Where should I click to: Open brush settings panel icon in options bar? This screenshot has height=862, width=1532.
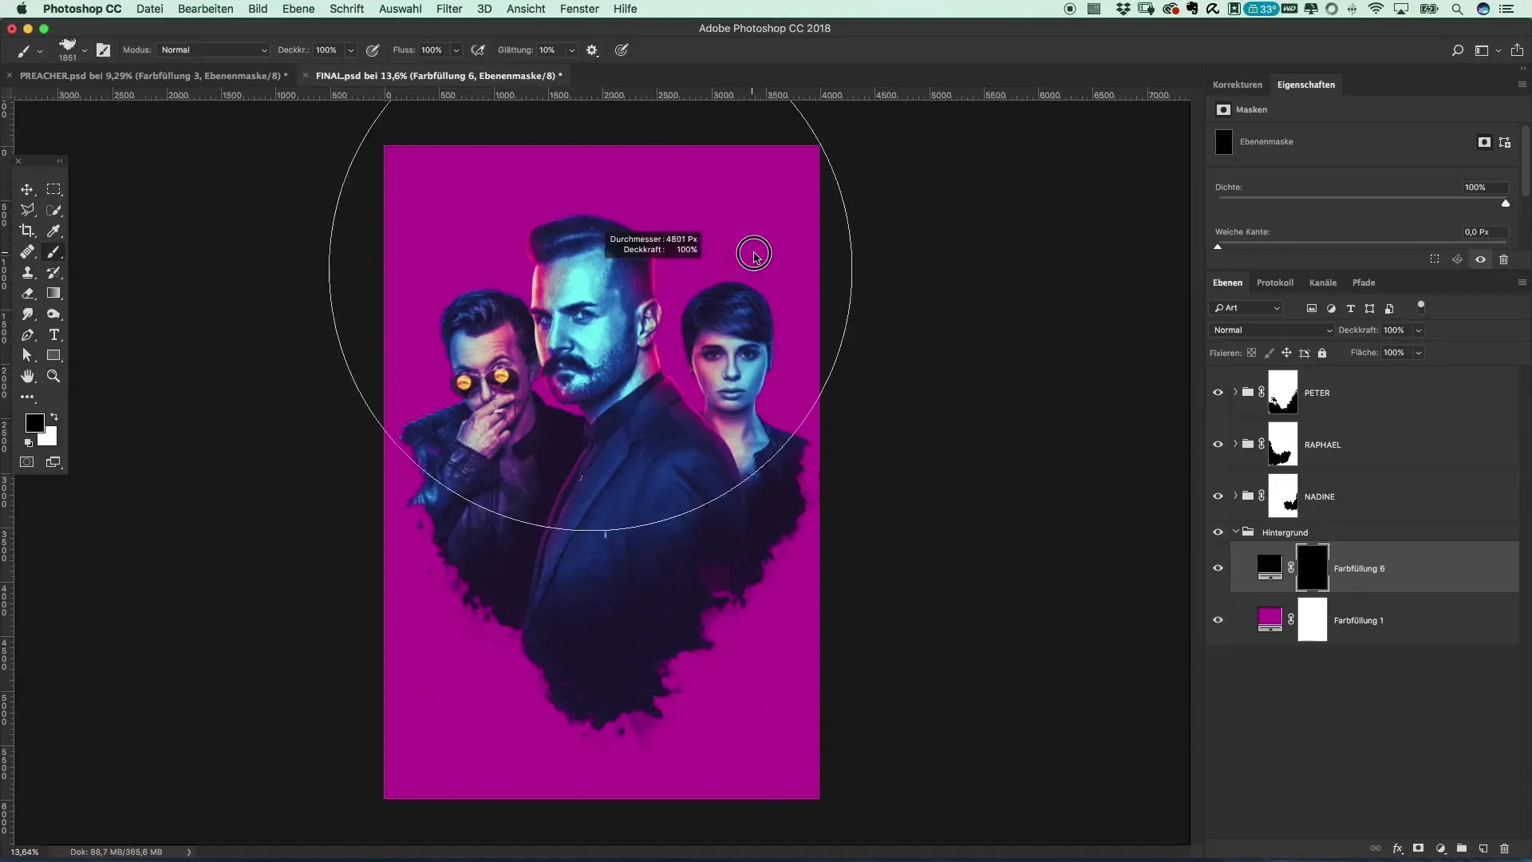[104, 49]
